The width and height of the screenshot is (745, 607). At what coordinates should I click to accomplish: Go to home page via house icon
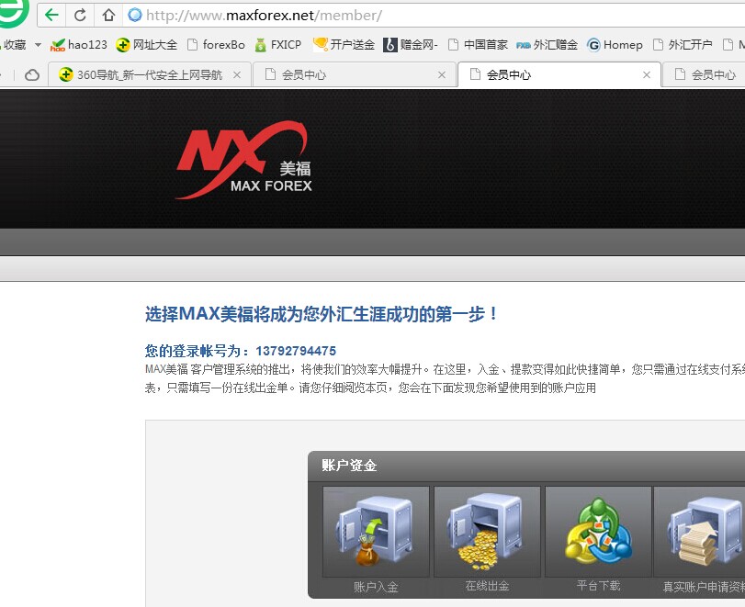click(108, 16)
